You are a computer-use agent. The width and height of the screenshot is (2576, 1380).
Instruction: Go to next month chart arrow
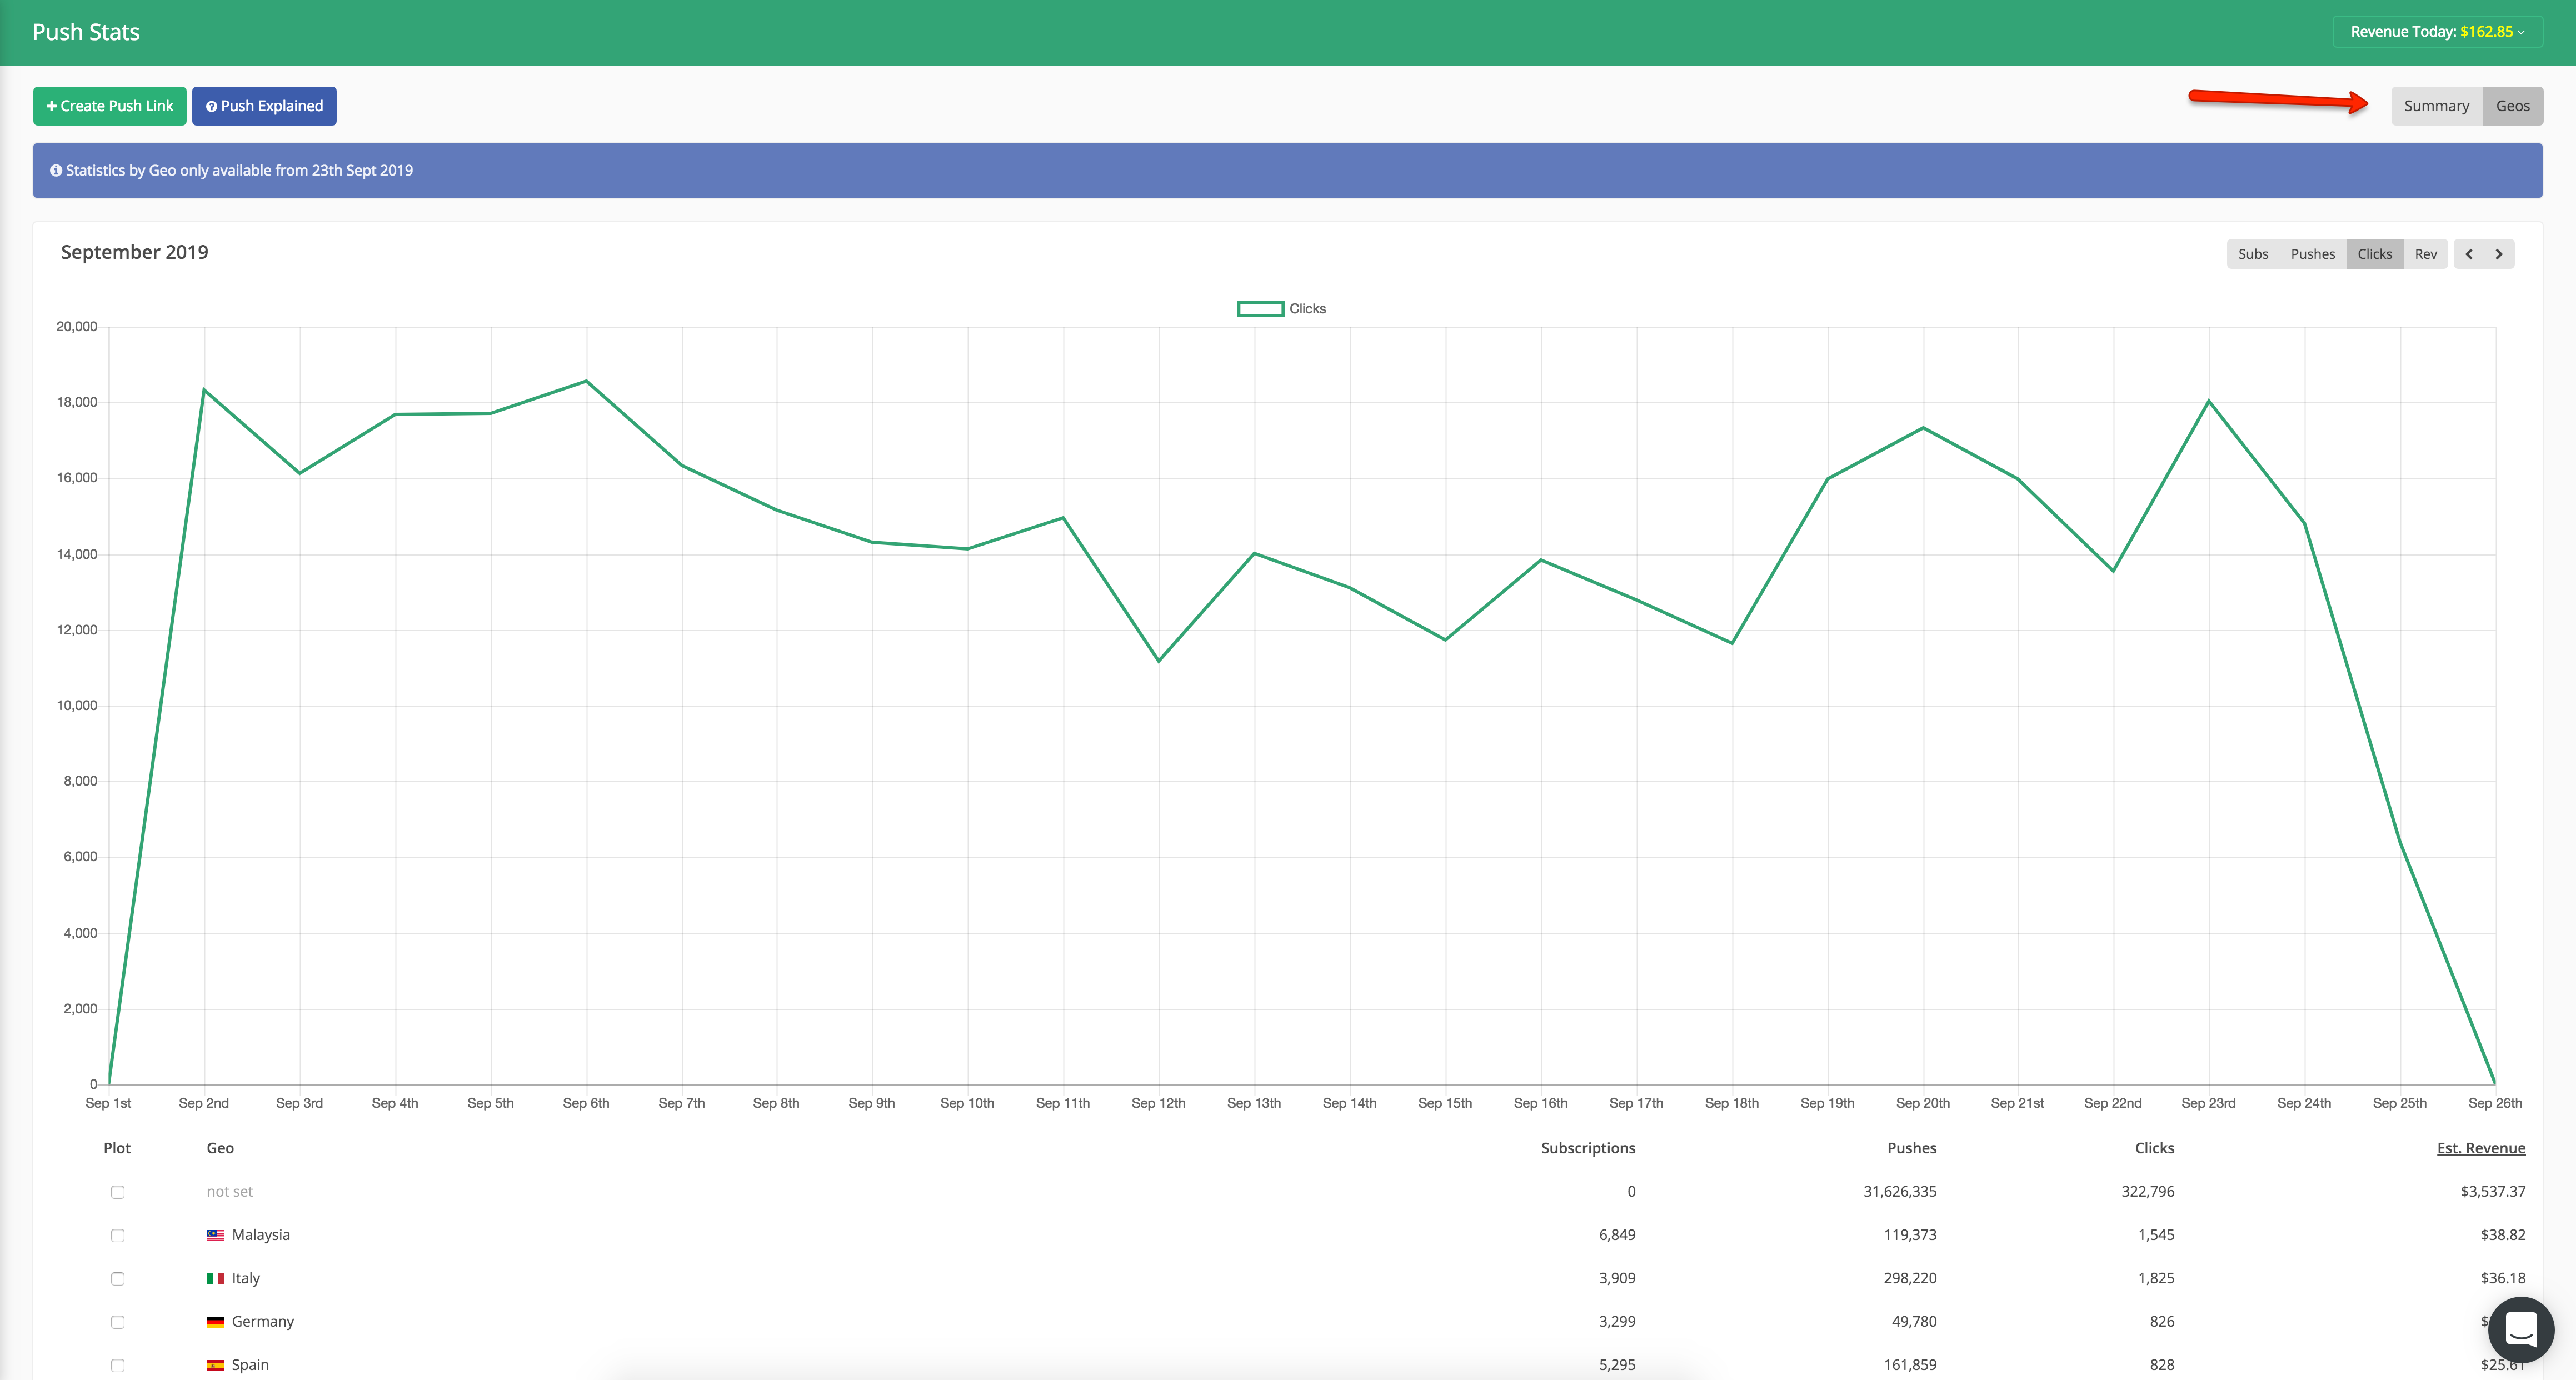pos(2498,254)
